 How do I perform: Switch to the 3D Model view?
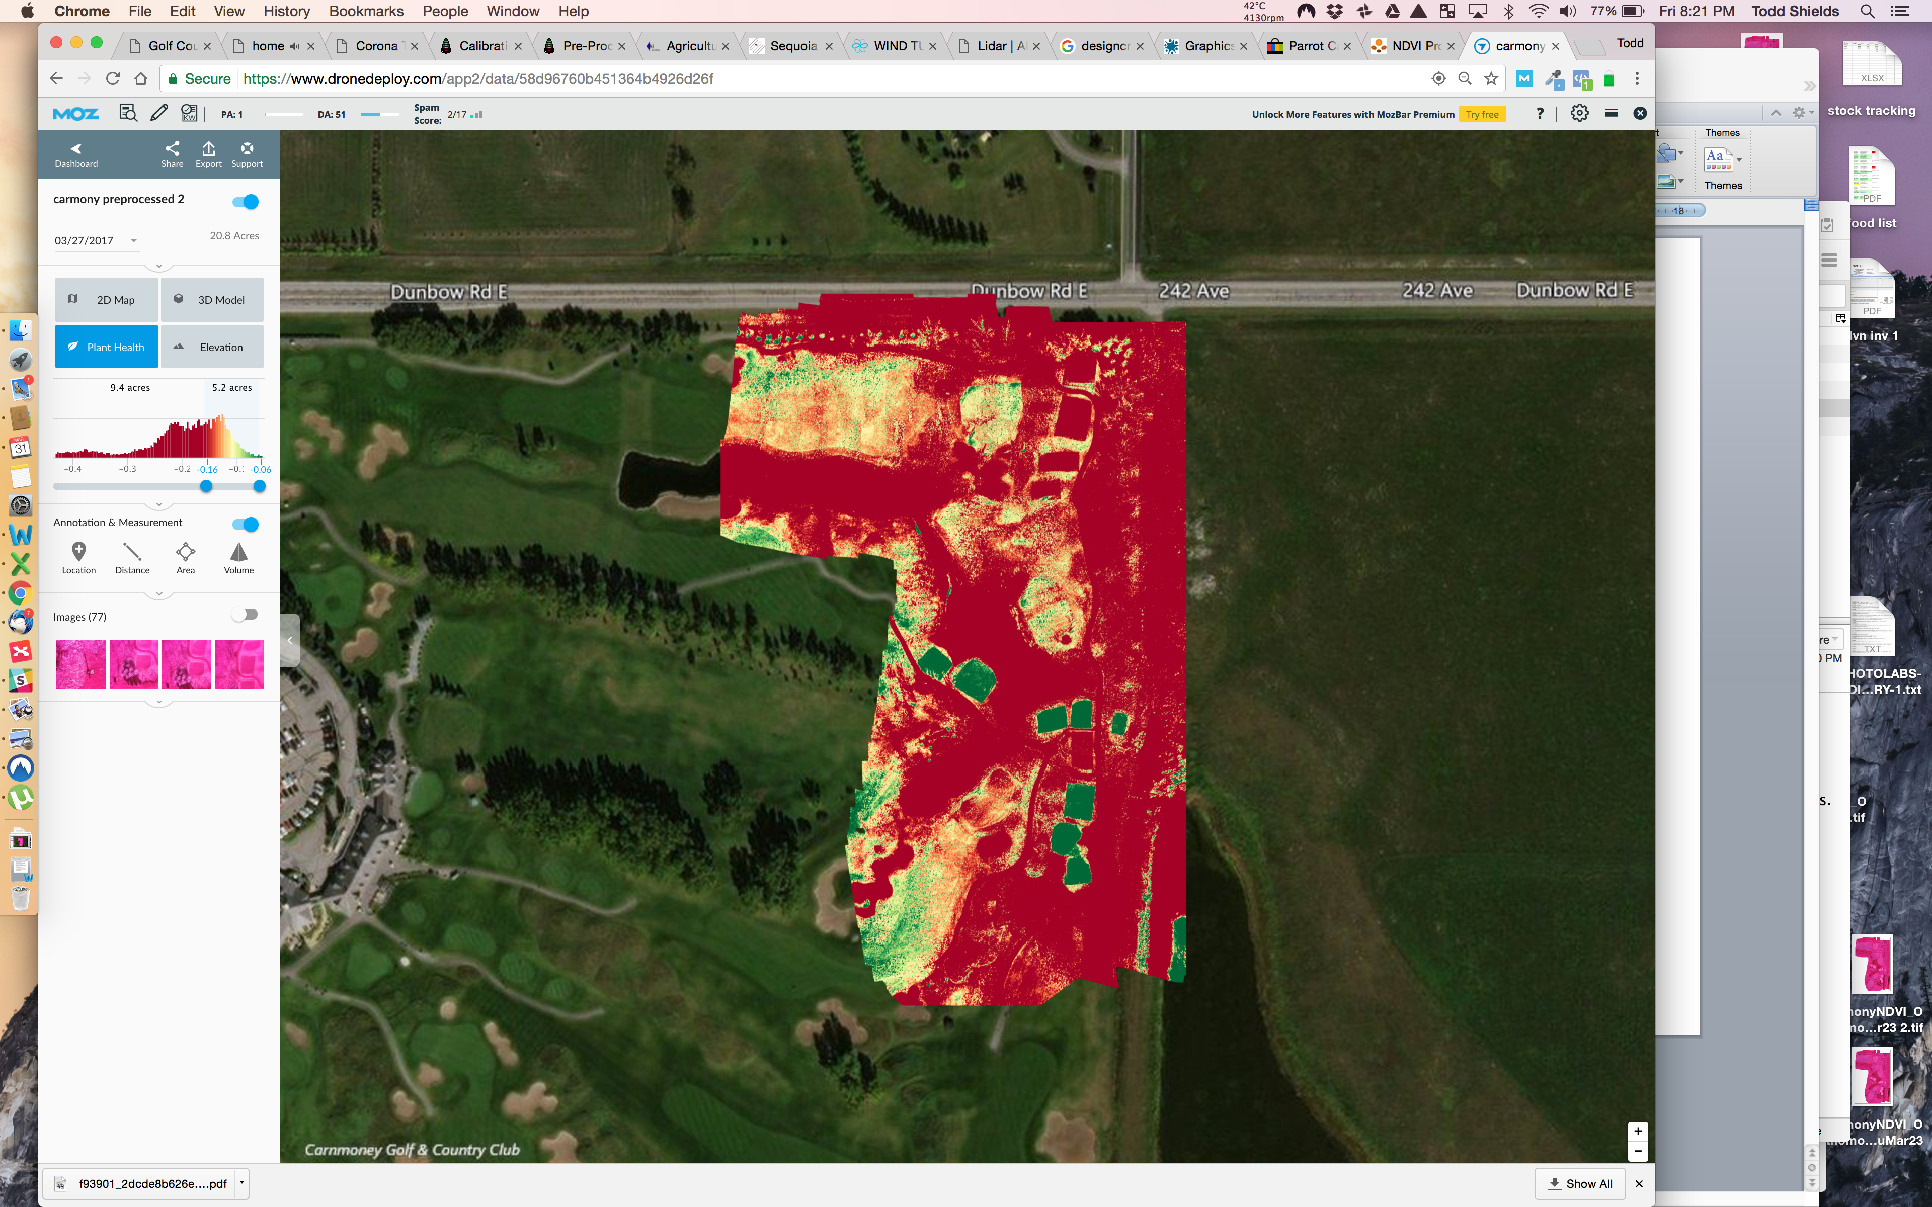point(211,300)
